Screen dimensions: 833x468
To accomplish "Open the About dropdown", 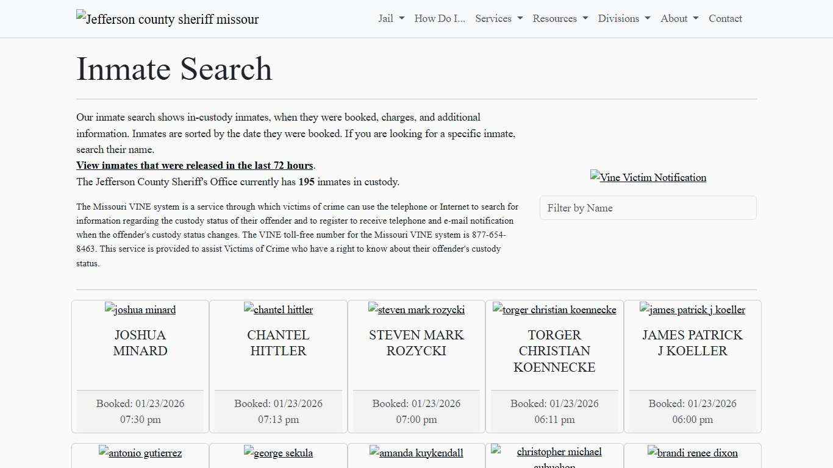I will tap(678, 18).
